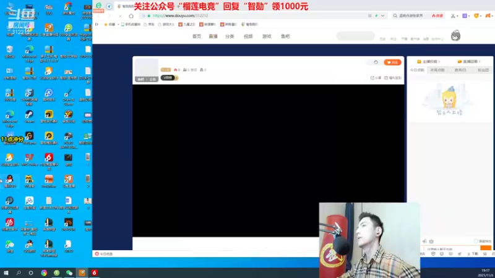
Task: Launch WPS Office from the desktop
Action: coord(29,159)
